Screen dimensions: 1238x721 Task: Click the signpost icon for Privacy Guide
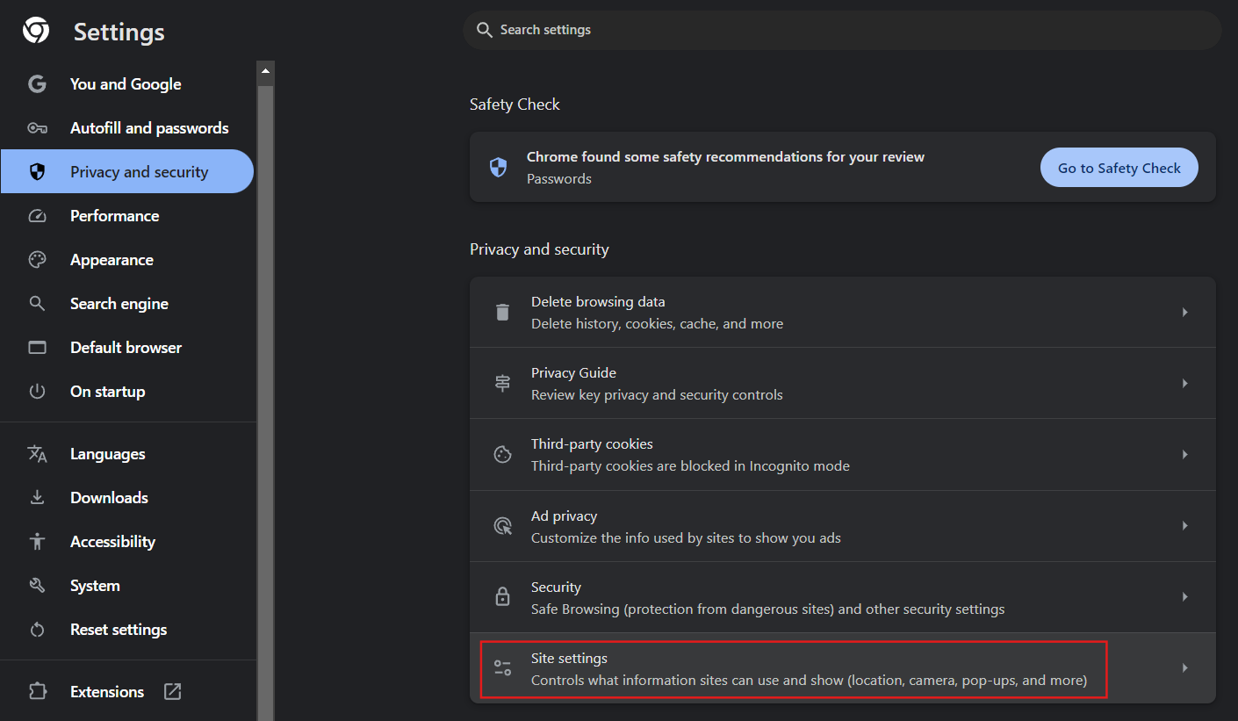click(x=502, y=384)
